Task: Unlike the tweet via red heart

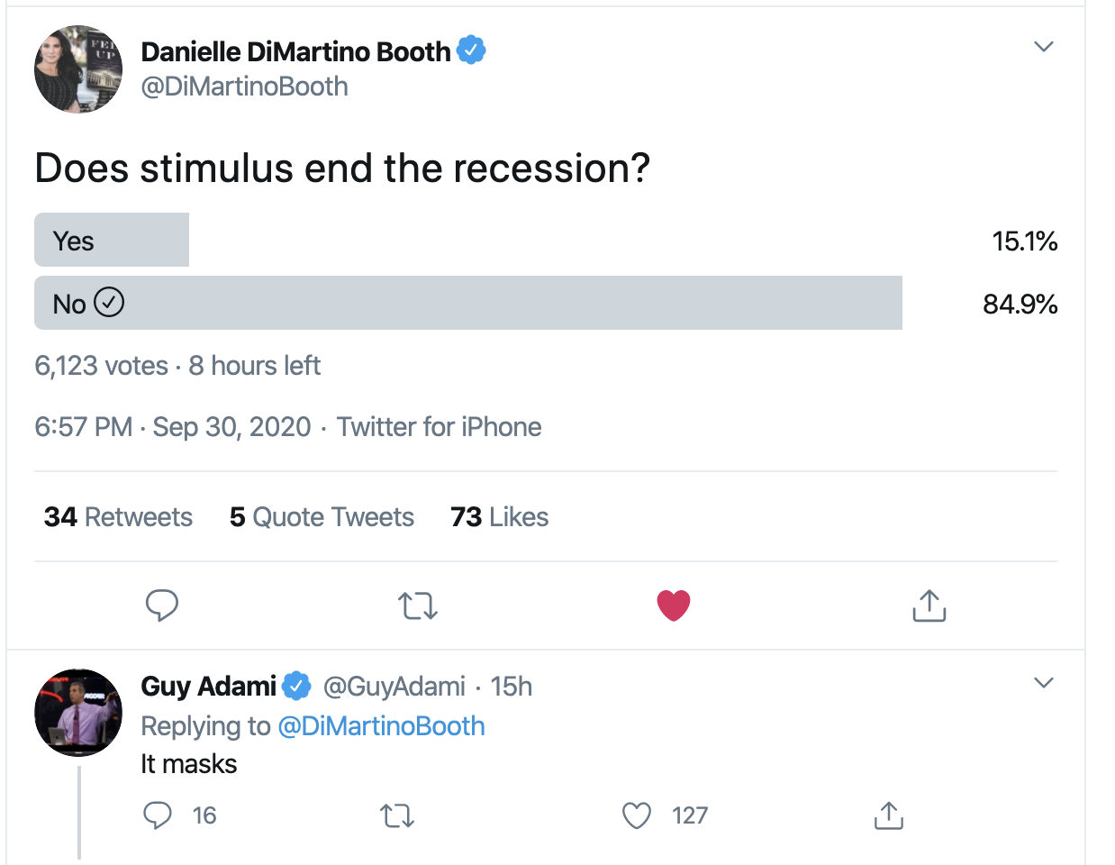Action: [x=674, y=605]
